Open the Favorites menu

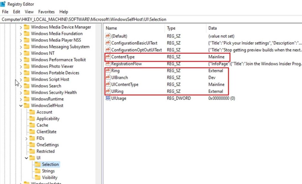pyautogui.click(x=46, y=12)
